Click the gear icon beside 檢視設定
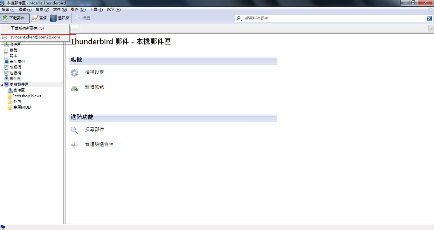Screen dimensions: 434x230 [74, 73]
